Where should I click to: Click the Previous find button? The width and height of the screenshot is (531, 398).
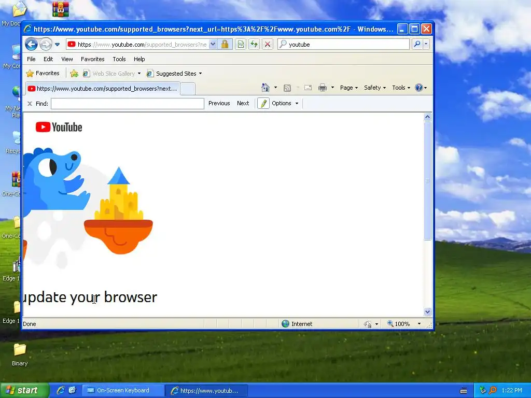click(x=219, y=103)
